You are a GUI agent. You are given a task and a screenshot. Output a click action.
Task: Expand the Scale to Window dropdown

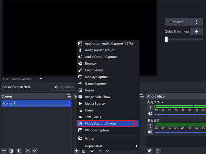[x=41, y=79]
